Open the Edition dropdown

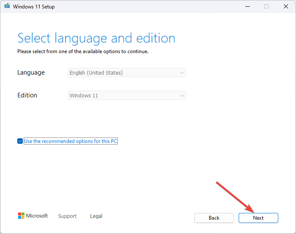point(127,95)
